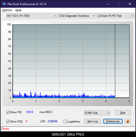
Task: Minimize the PlexTools window
Action: pyautogui.click(x=108, y=4)
